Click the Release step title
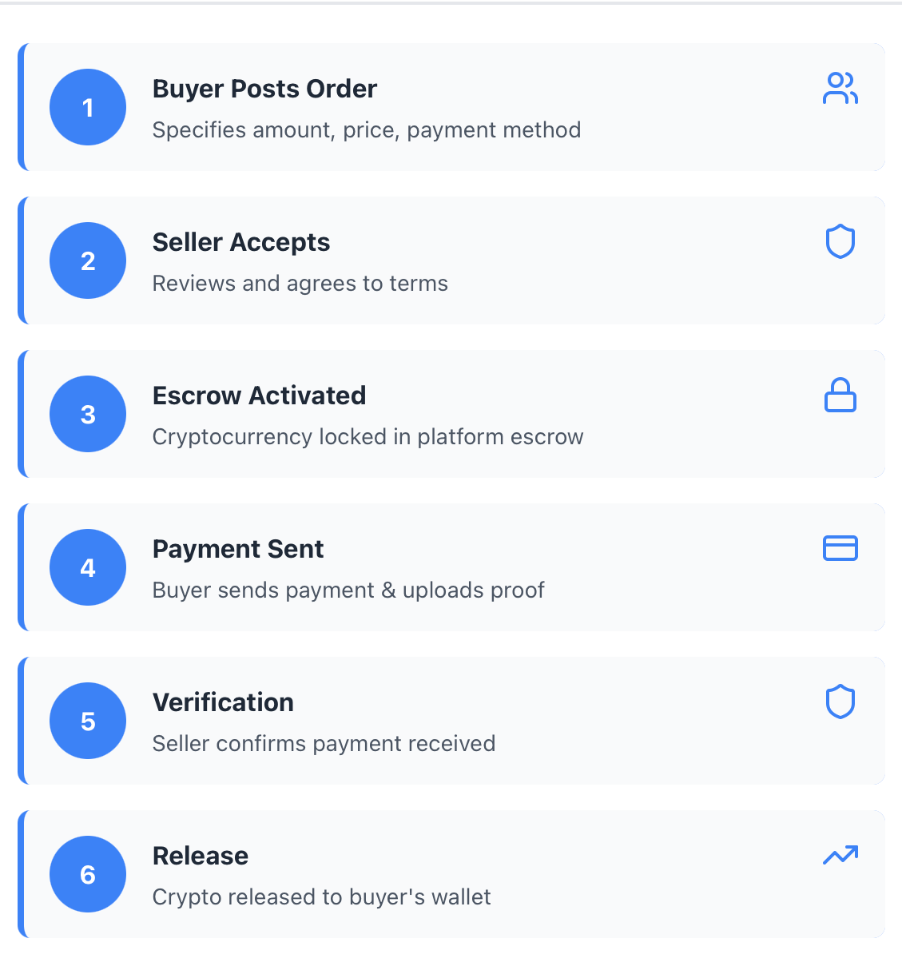Viewport: 902px width, 970px height. pyautogui.click(x=201, y=856)
